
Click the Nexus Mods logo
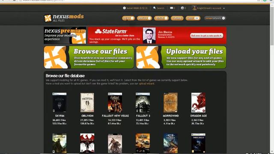(64, 18)
